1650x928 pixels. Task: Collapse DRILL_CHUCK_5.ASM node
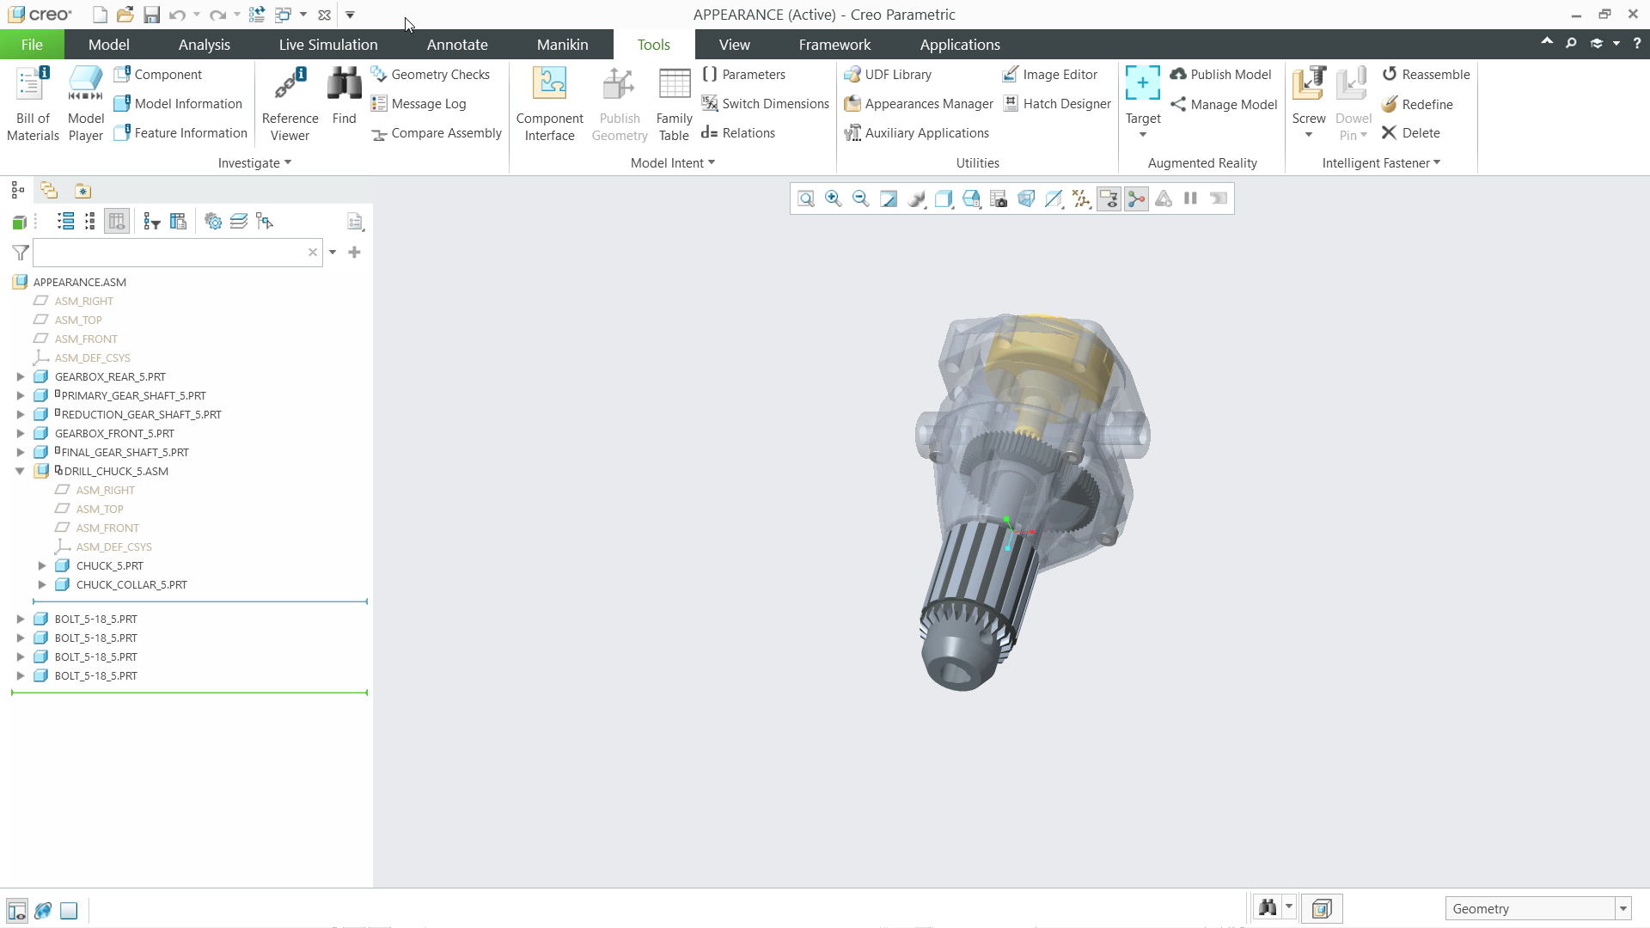(21, 471)
